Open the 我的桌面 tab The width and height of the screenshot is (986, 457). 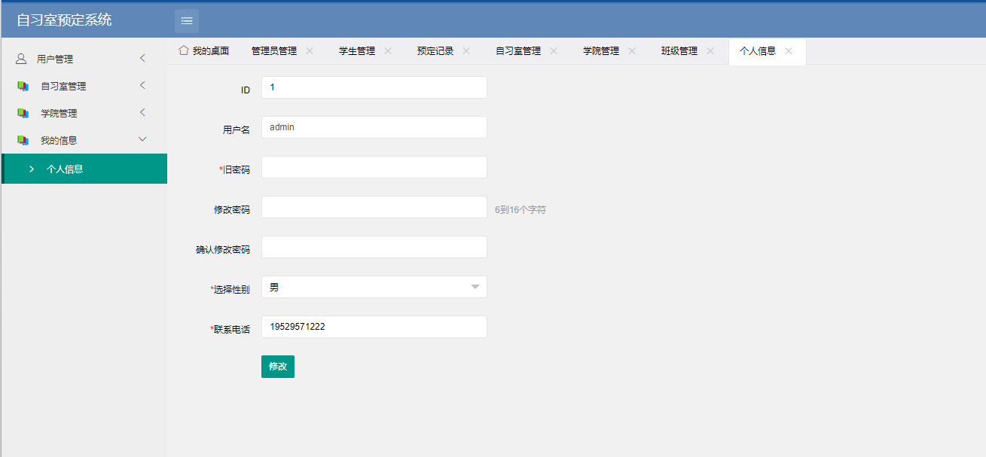203,51
